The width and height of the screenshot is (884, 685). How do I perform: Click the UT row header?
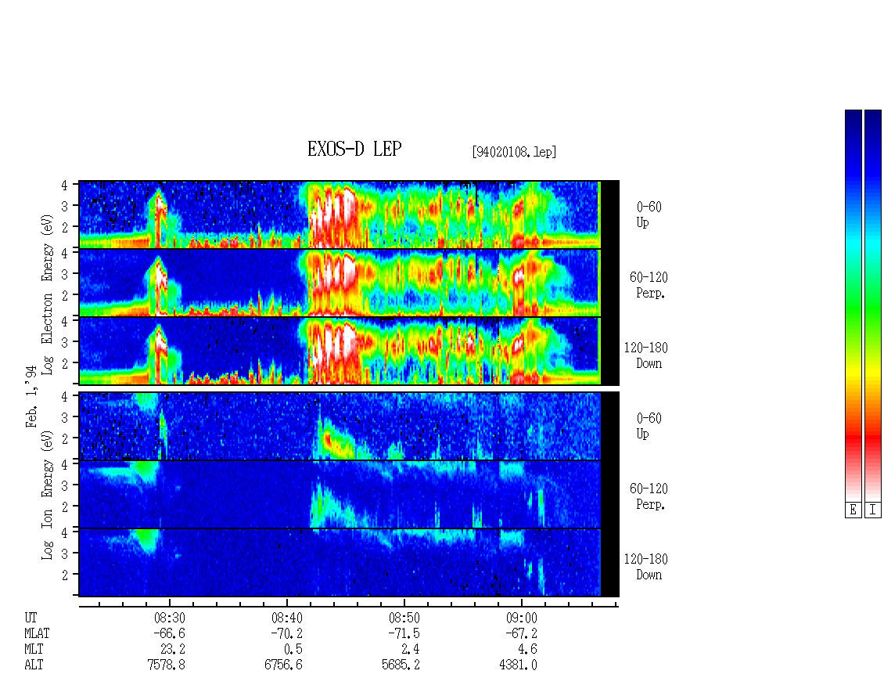click(31, 618)
